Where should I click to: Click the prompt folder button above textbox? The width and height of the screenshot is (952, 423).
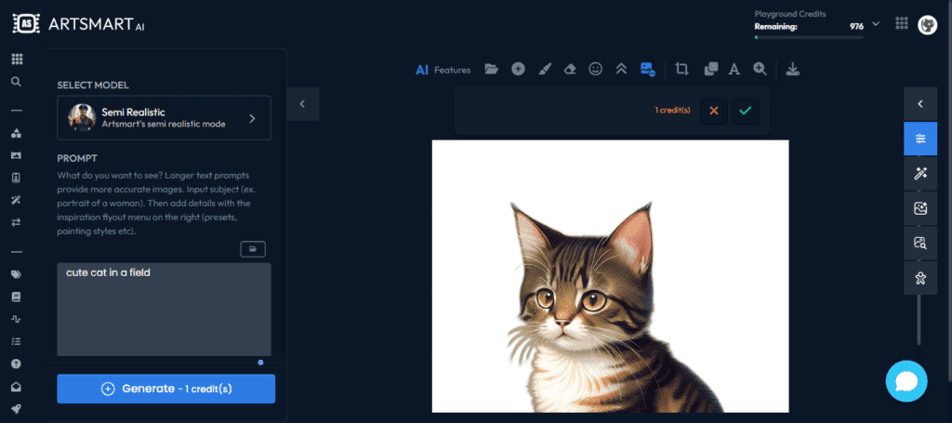point(253,249)
